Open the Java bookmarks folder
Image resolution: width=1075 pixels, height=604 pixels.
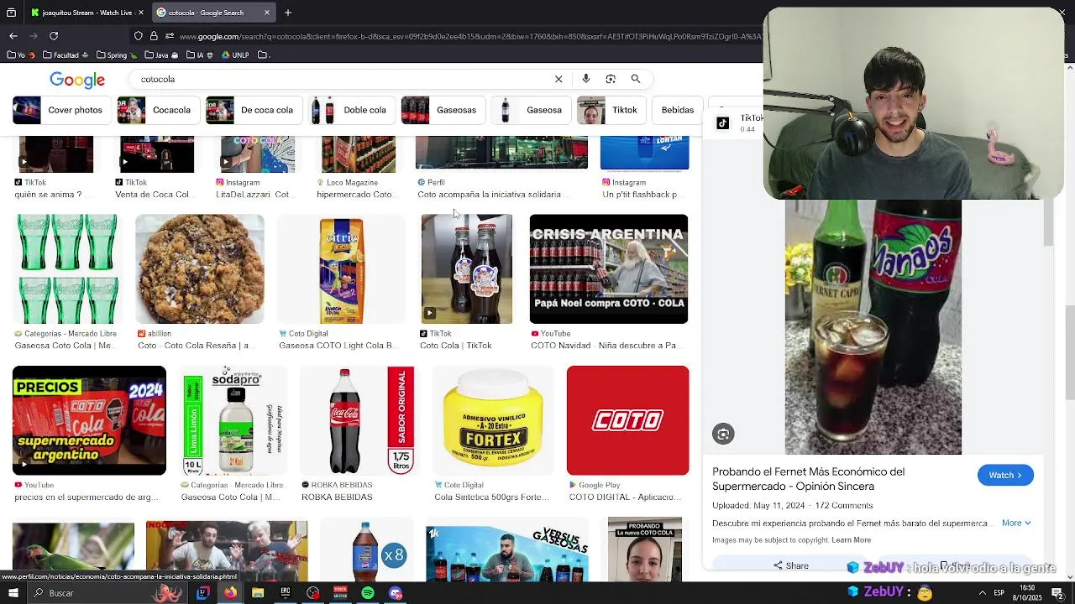coord(161,55)
